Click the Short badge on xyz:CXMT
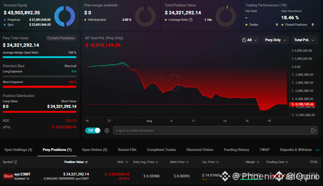The image size is (323, 186). (8, 176)
